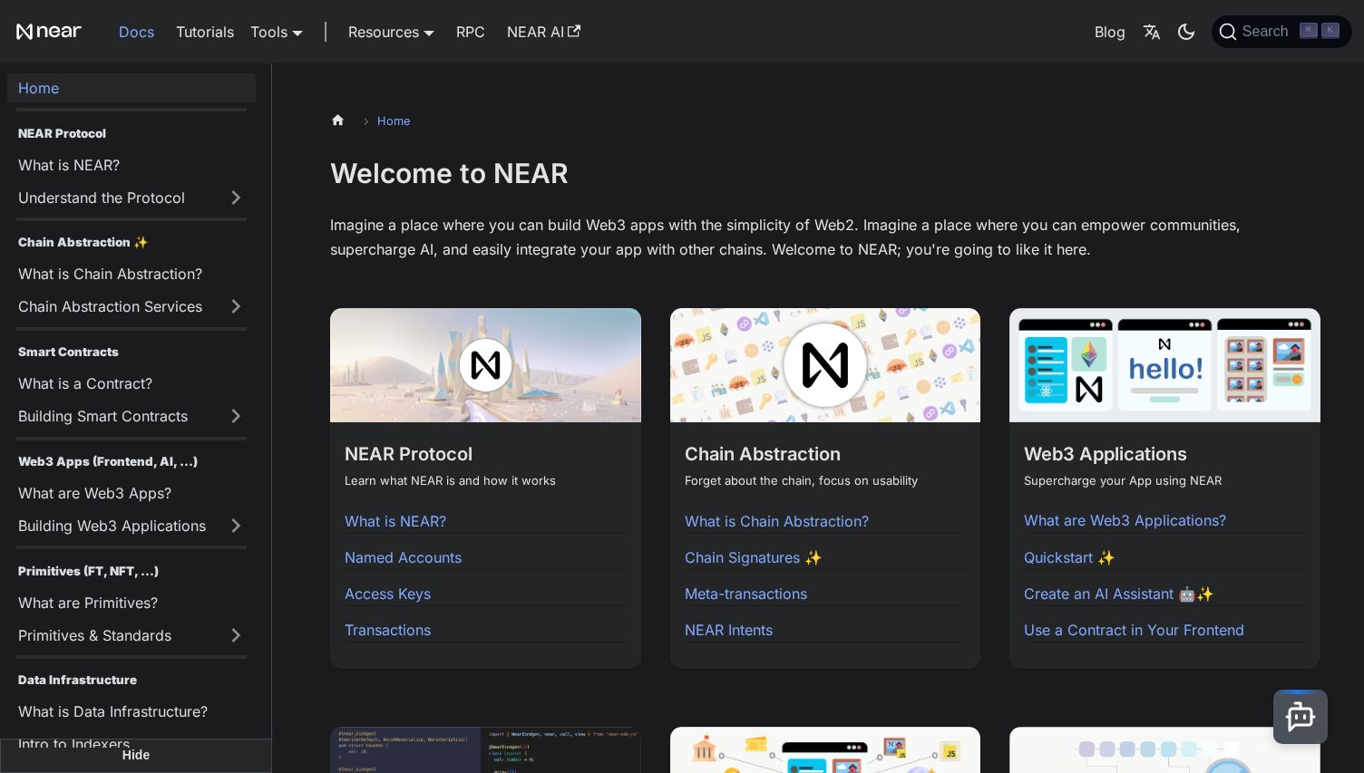The image size is (1364, 773).
Task: Expand Chain Abstraction Services chevron
Action: coord(236,306)
